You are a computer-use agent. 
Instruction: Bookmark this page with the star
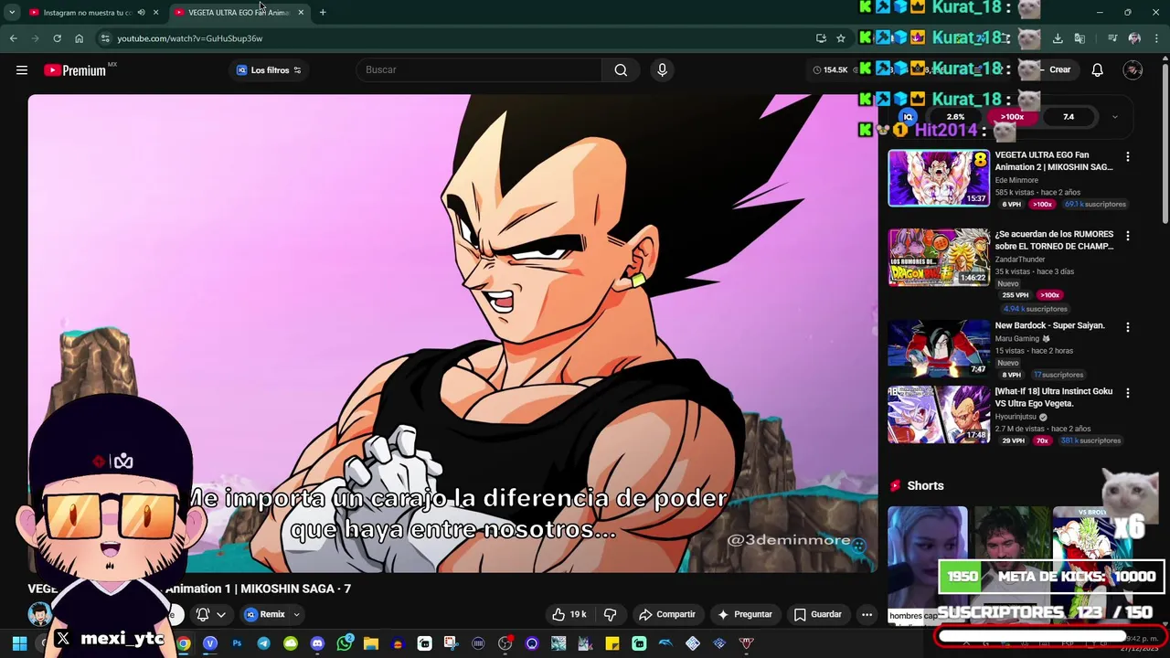[x=841, y=38]
